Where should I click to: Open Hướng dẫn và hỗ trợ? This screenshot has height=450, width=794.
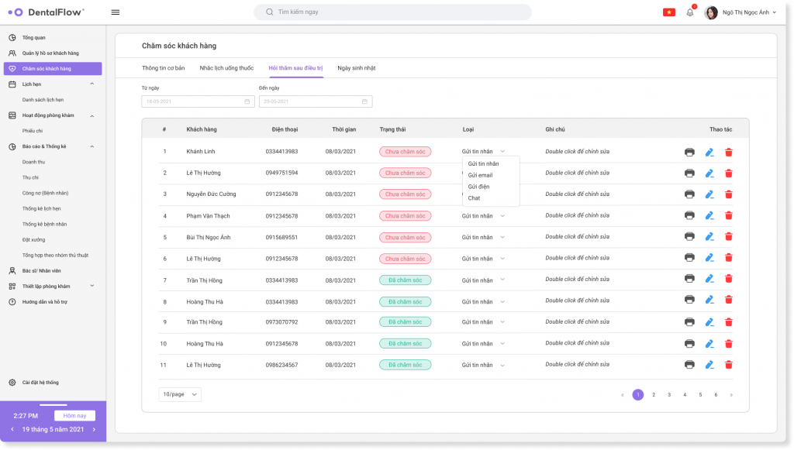pos(44,302)
